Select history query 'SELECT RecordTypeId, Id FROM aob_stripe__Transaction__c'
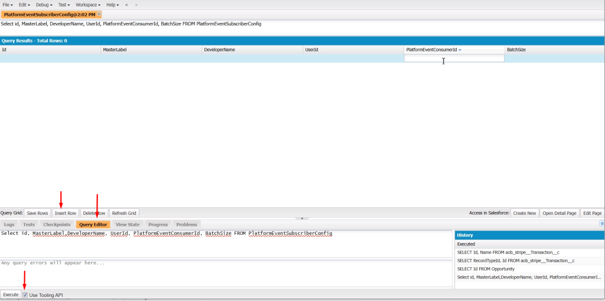The width and height of the screenshot is (605, 301). pyautogui.click(x=529, y=261)
